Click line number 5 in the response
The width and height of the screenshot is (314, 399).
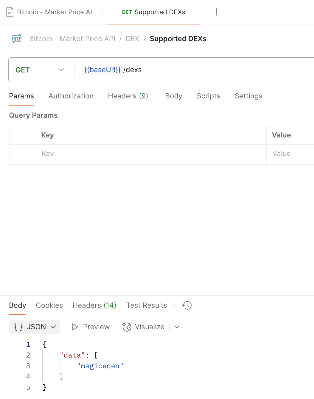(28, 387)
